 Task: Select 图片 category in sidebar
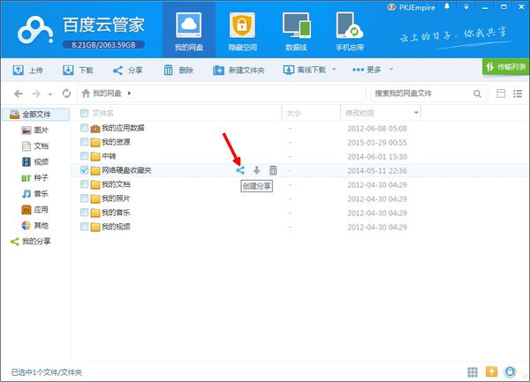34,131
